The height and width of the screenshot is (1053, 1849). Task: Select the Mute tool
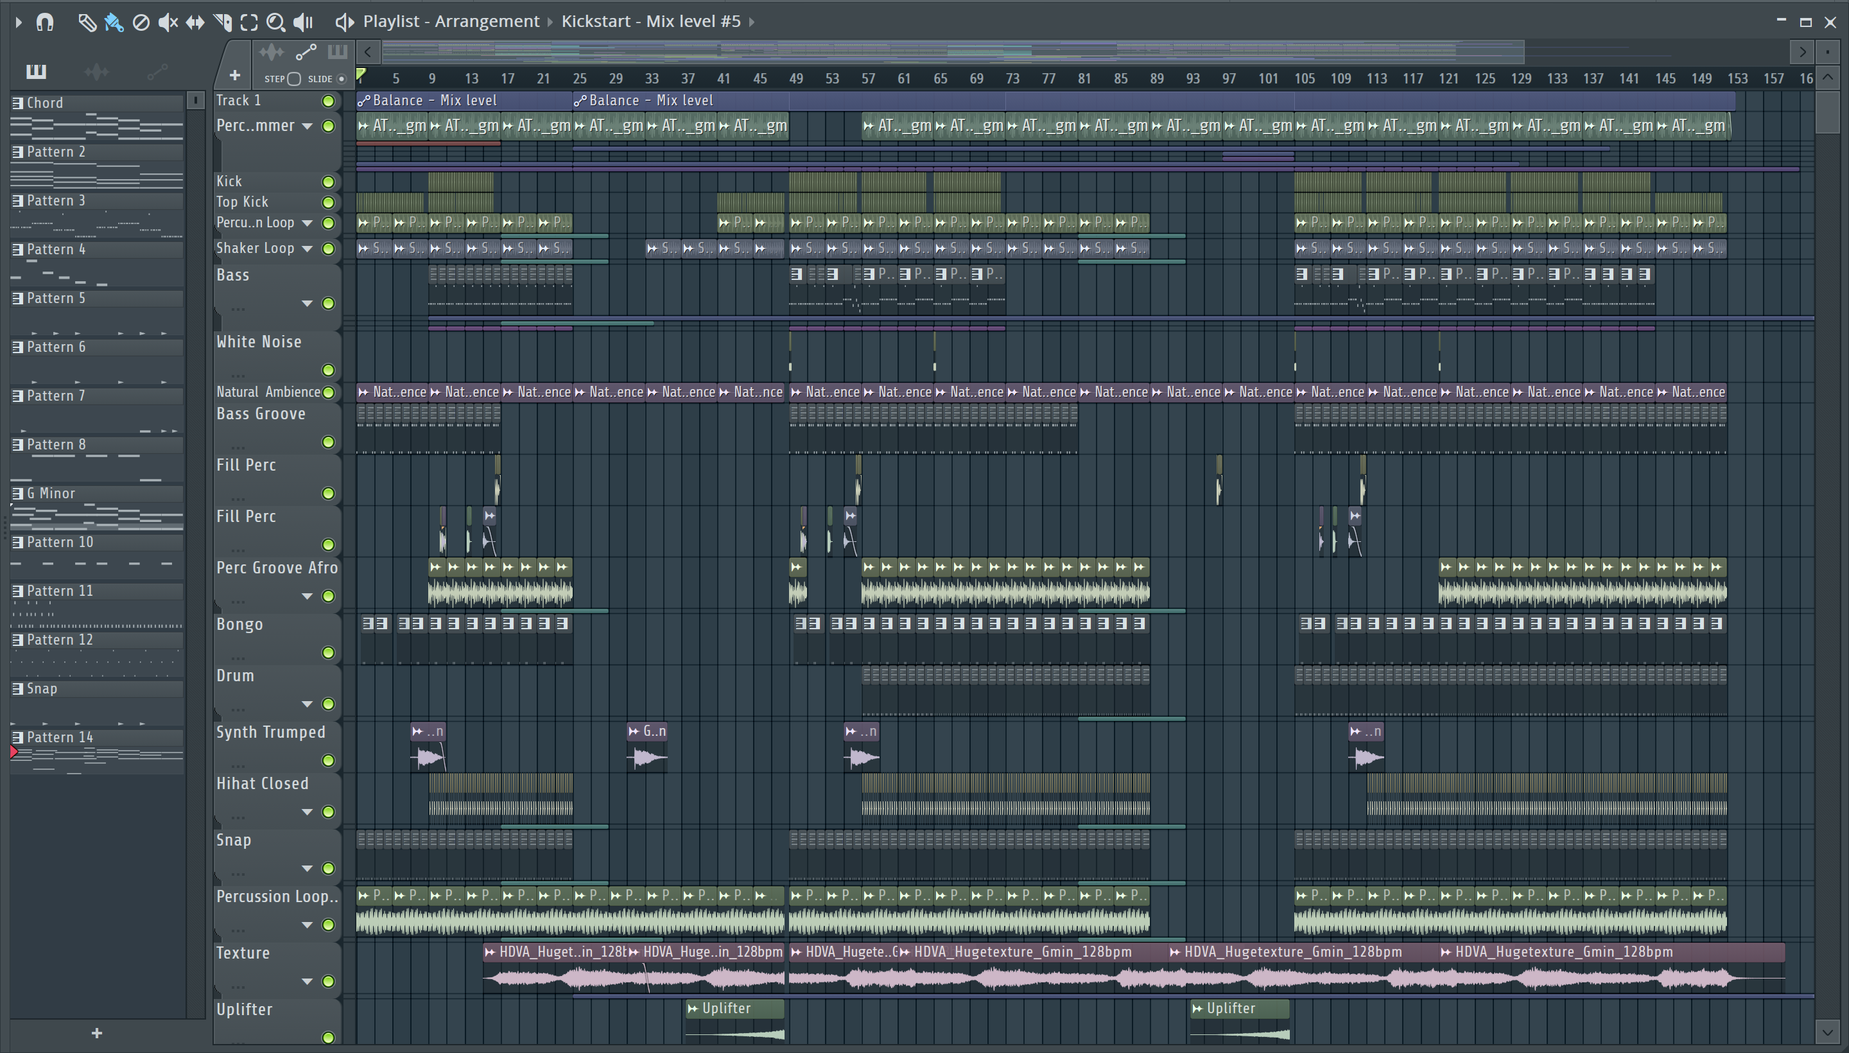click(168, 22)
